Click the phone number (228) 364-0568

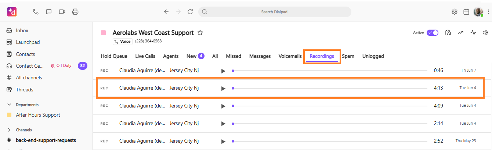tap(148, 41)
